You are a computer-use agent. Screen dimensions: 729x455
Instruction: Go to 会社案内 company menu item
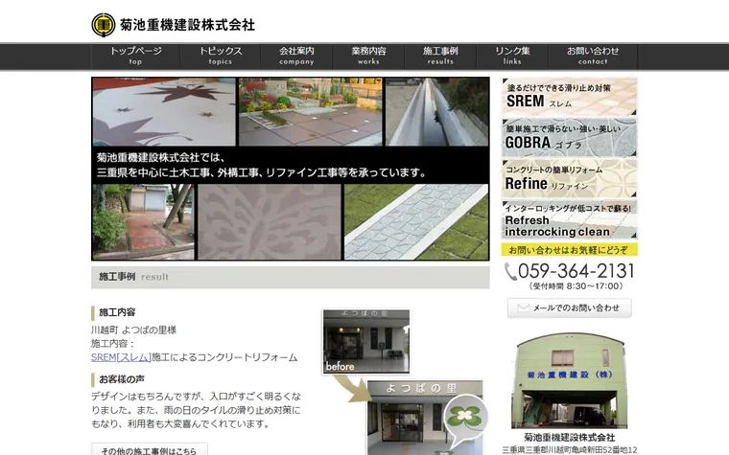(x=296, y=56)
